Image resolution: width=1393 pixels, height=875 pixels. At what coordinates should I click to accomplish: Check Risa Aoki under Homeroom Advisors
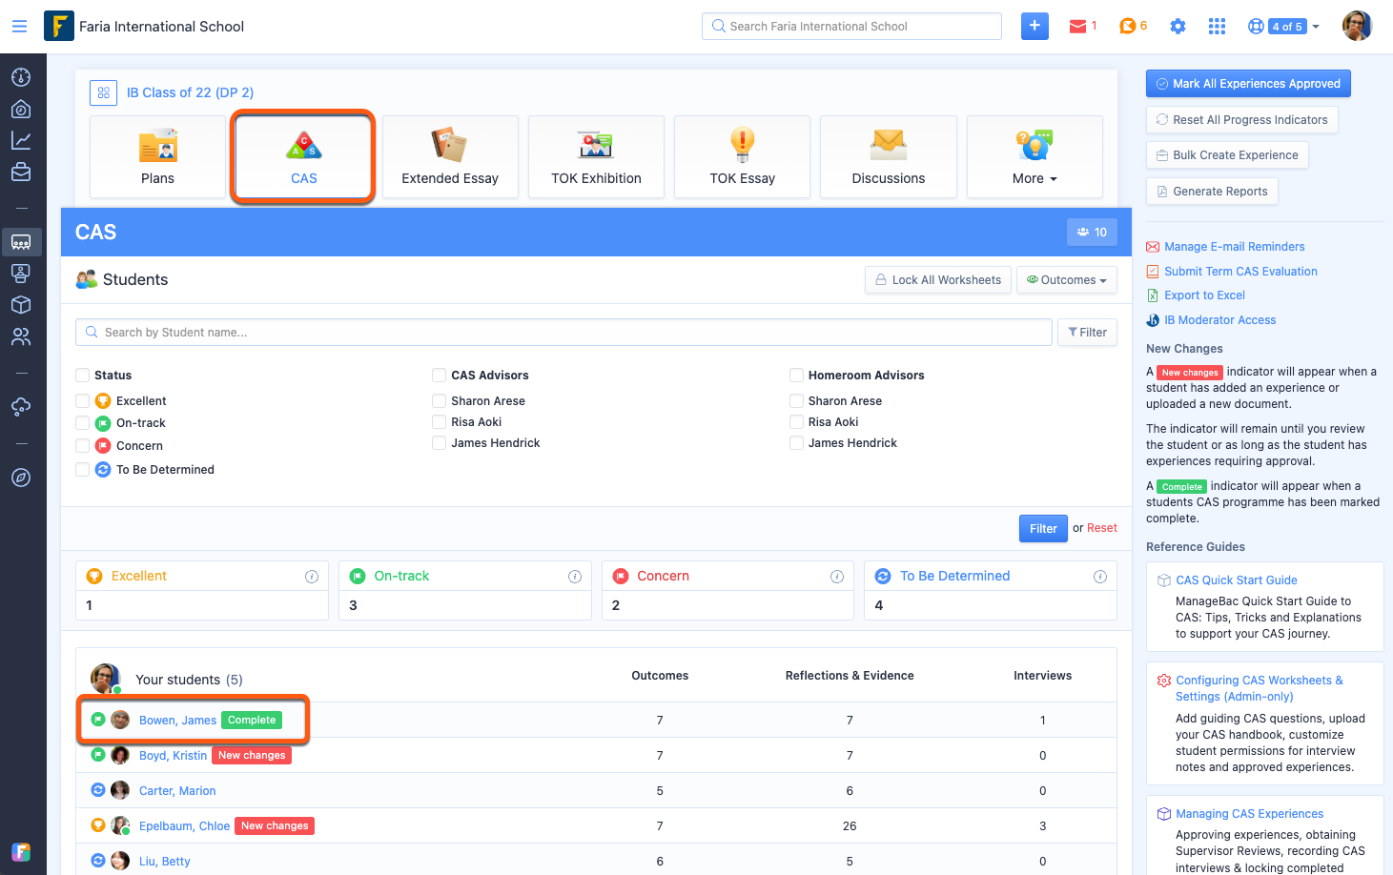tap(797, 422)
